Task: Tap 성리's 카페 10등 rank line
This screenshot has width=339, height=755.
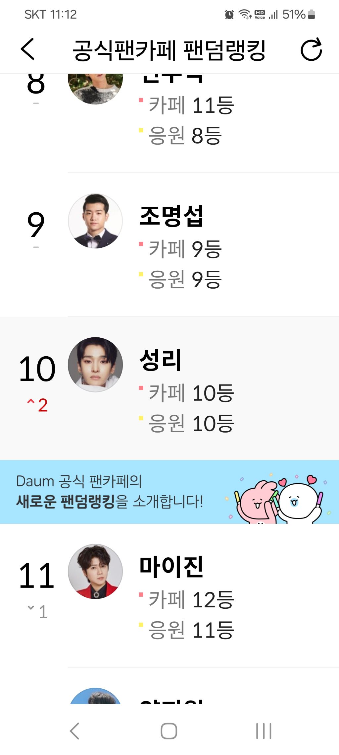Action: [191, 393]
